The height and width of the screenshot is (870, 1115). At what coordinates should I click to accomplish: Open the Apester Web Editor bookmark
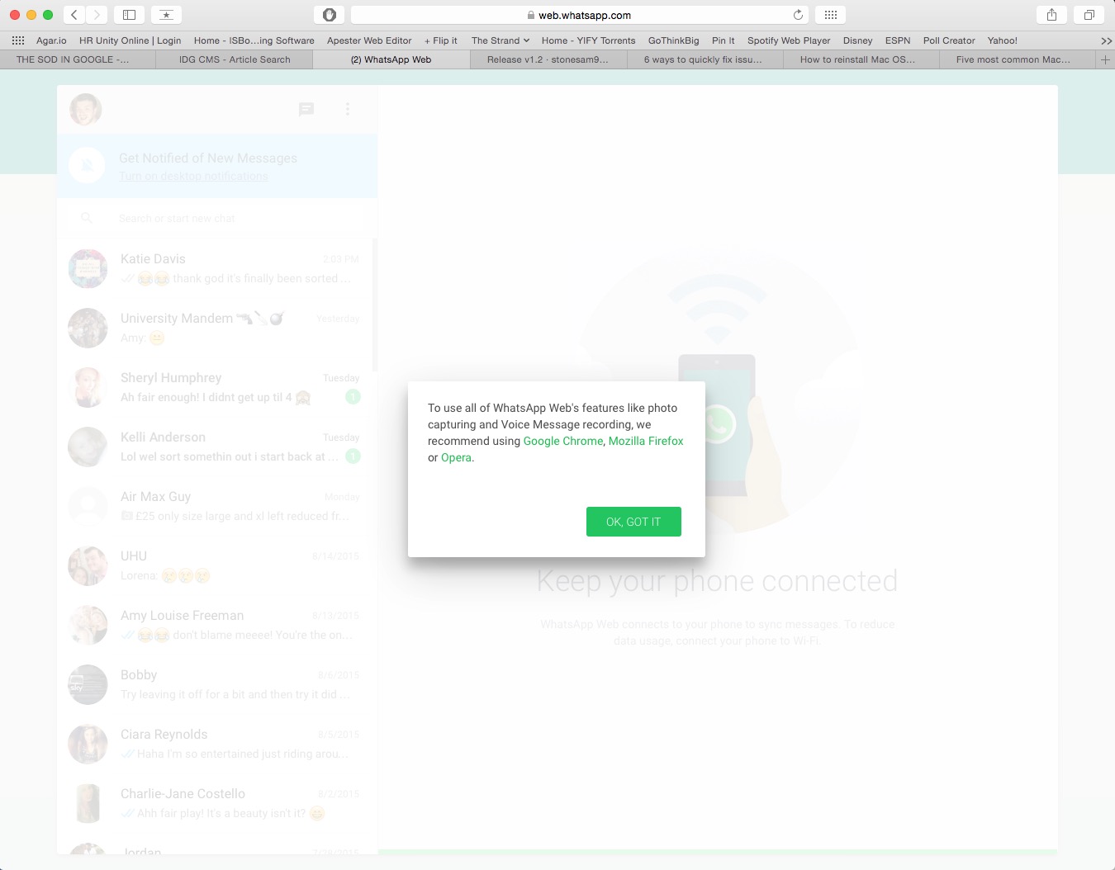click(x=369, y=40)
